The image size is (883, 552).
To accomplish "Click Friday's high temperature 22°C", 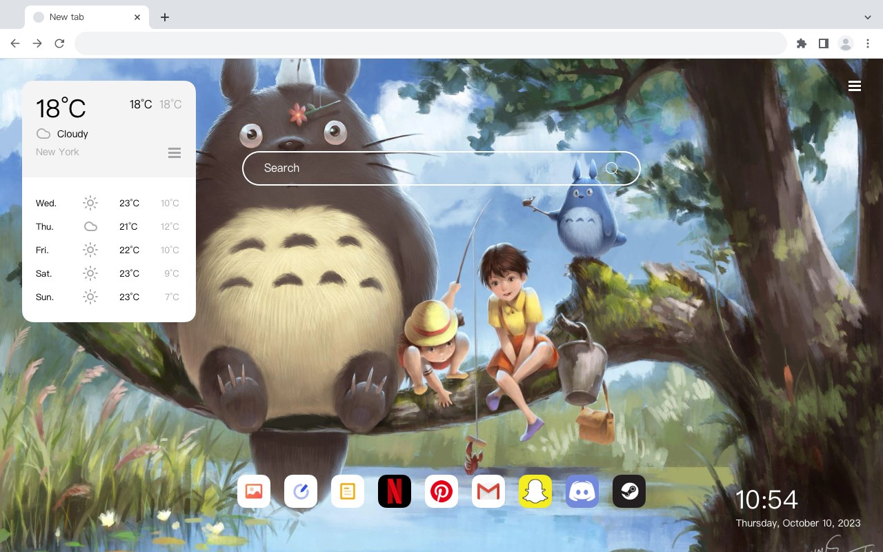I will (x=129, y=250).
